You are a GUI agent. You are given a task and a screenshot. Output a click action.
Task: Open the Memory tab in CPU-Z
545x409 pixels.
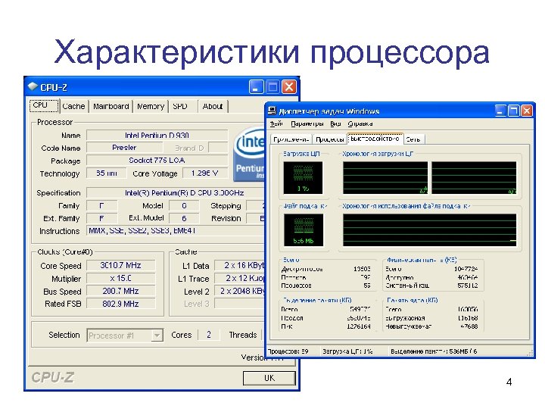(x=151, y=107)
